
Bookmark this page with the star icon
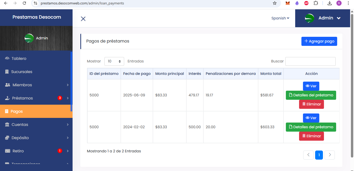tap(275, 3)
